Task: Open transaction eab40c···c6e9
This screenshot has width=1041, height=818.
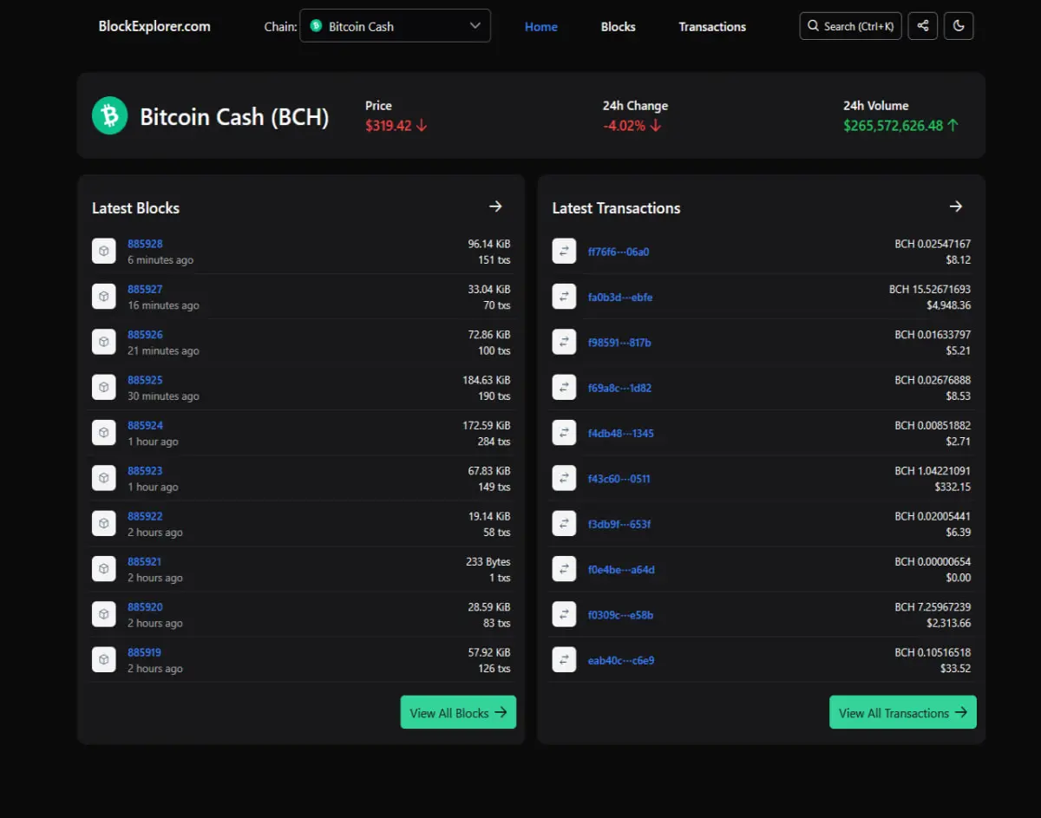Action: 620,660
